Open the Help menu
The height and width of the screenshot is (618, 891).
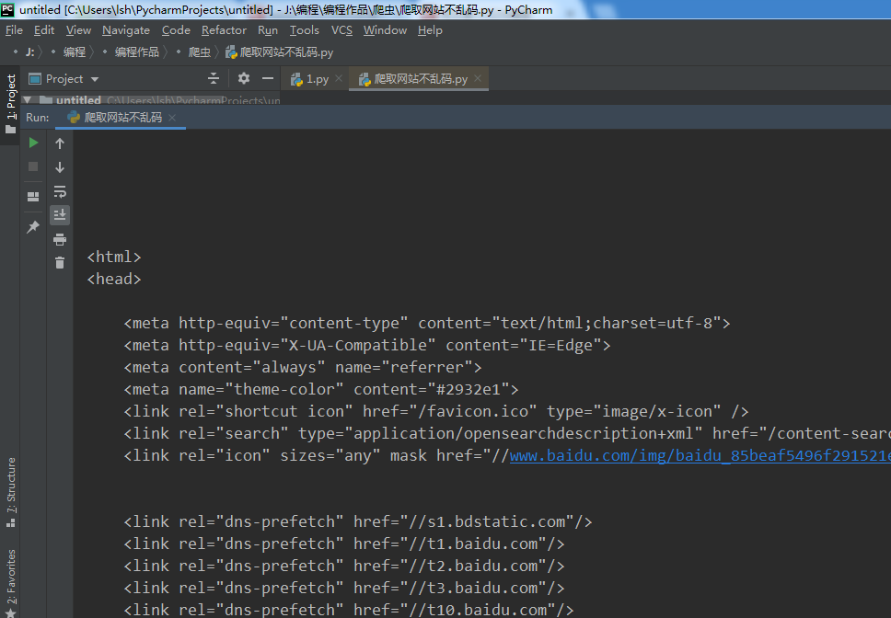[x=430, y=30]
